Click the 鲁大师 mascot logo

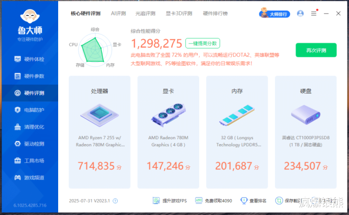coord(30,16)
